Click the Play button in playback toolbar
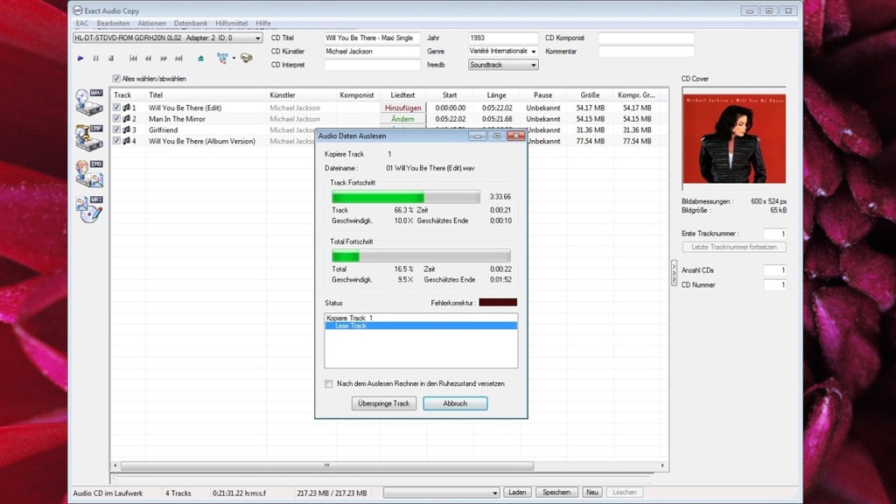 tap(80, 59)
